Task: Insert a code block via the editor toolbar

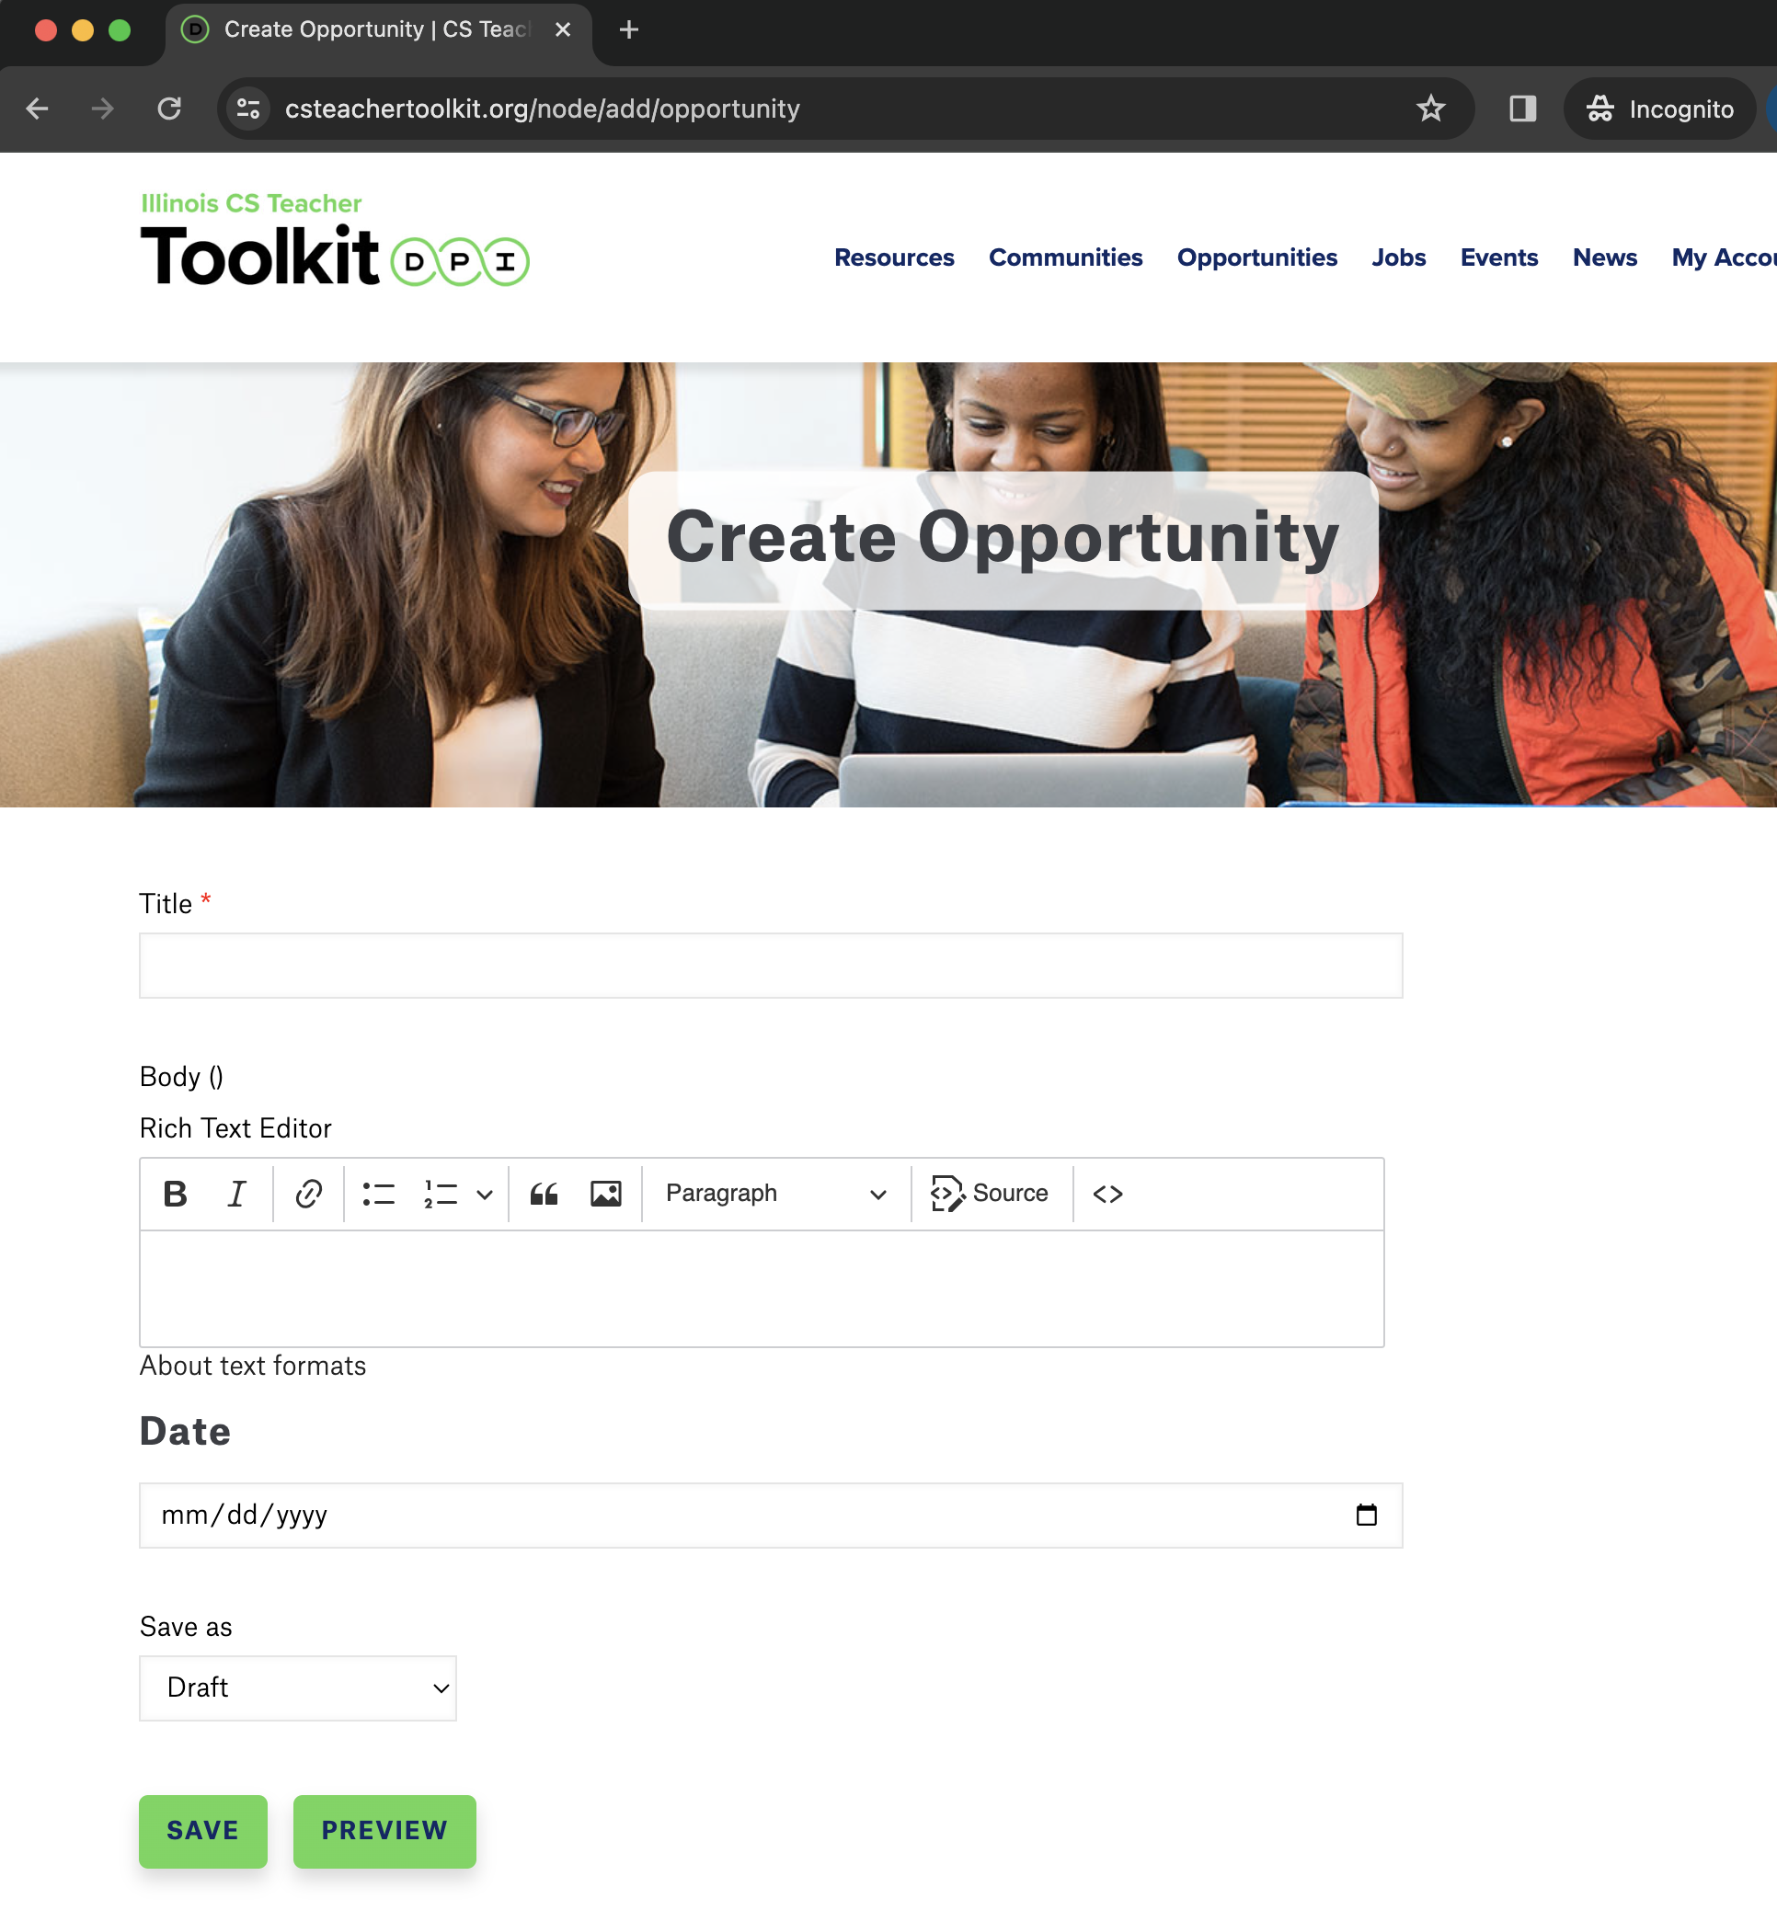Action: (1106, 1193)
